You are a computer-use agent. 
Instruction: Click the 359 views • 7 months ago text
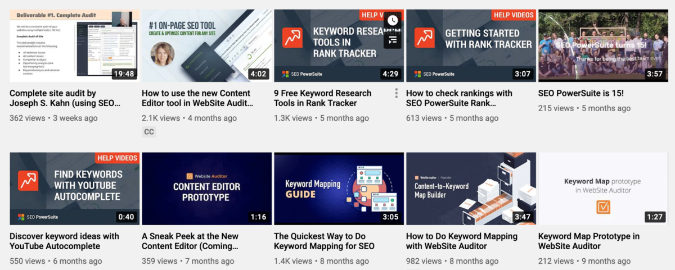pyautogui.click(x=188, y=261)
